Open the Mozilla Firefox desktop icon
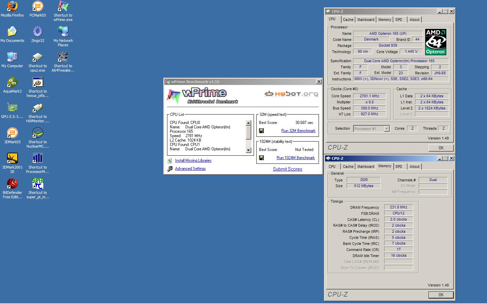The height and width of the screenshot is (304, 487). [x=12, y=6]
